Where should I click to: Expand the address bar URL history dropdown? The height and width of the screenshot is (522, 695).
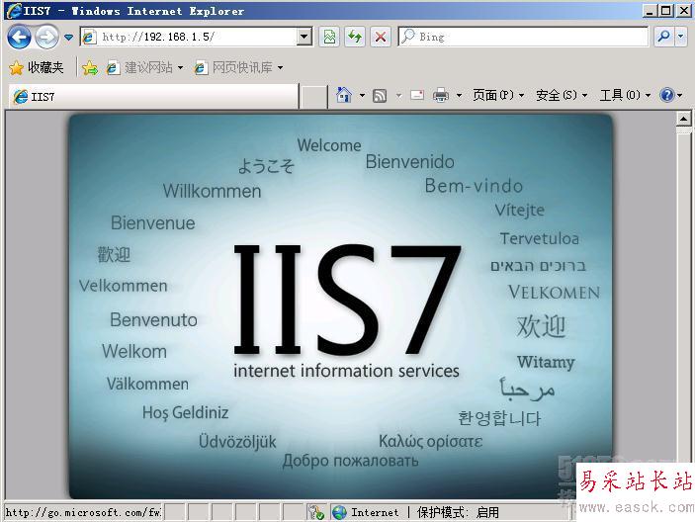click(304, 37)
